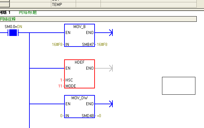Click the network title text
The width and height of the screenshot is (204, 128).
point(28,13)
